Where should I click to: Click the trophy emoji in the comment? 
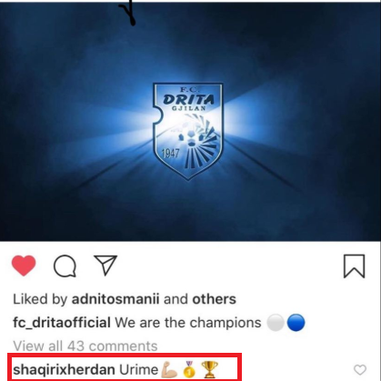(209, 370)
